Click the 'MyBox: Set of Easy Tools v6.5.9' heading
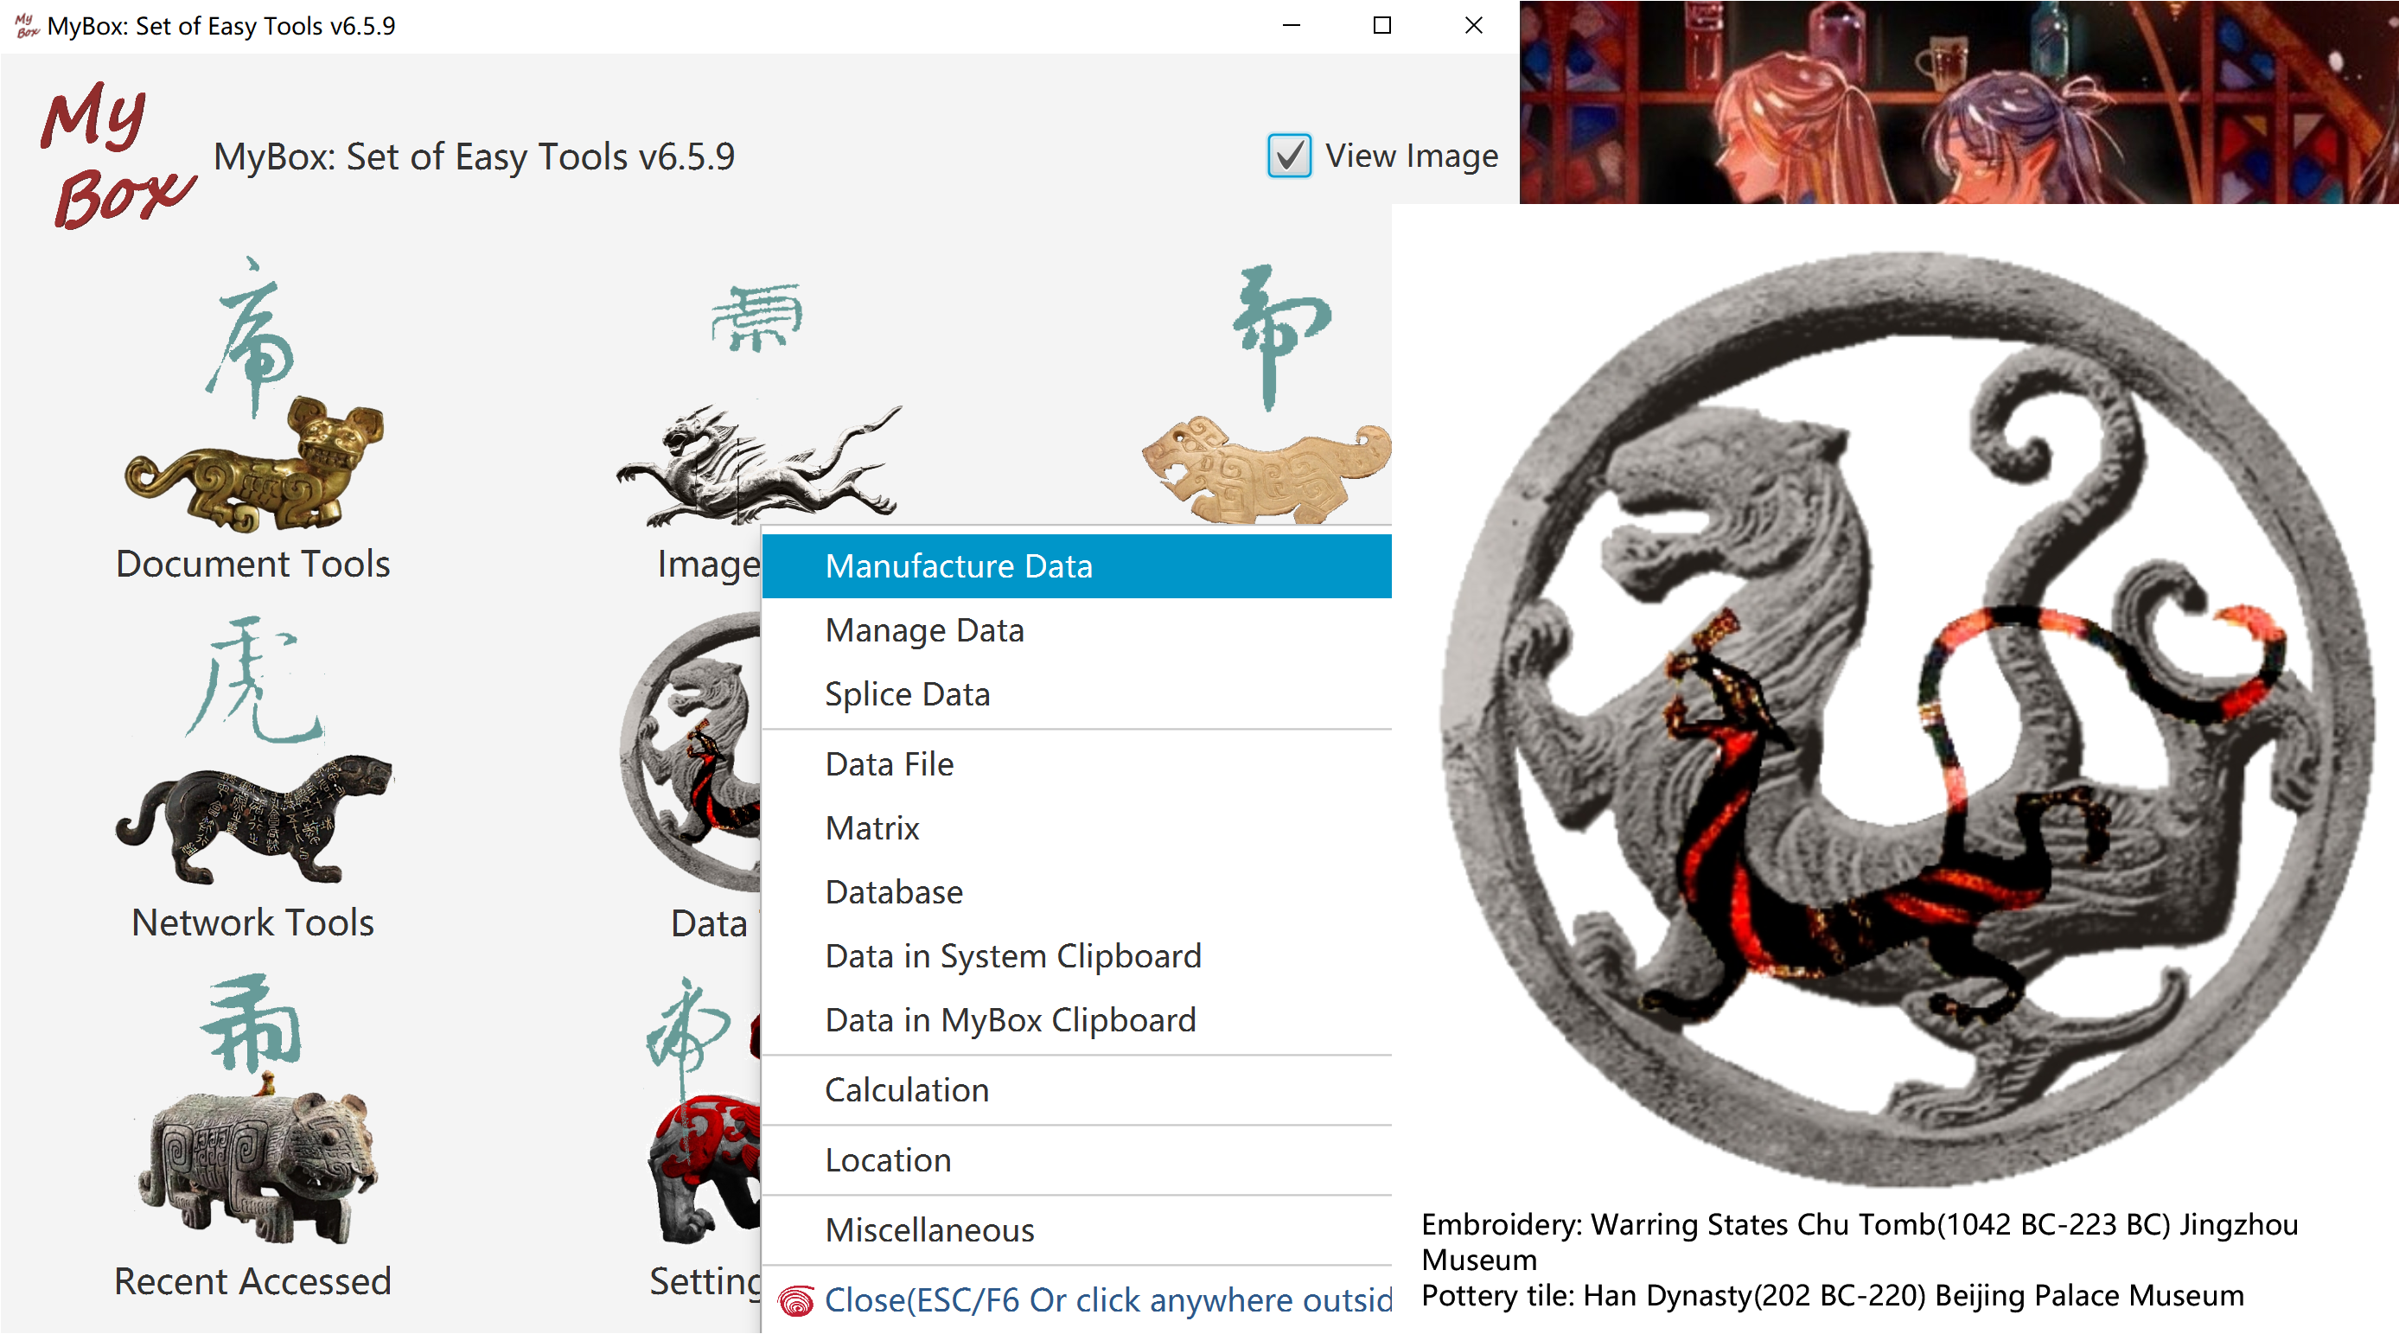 point(474,156)
